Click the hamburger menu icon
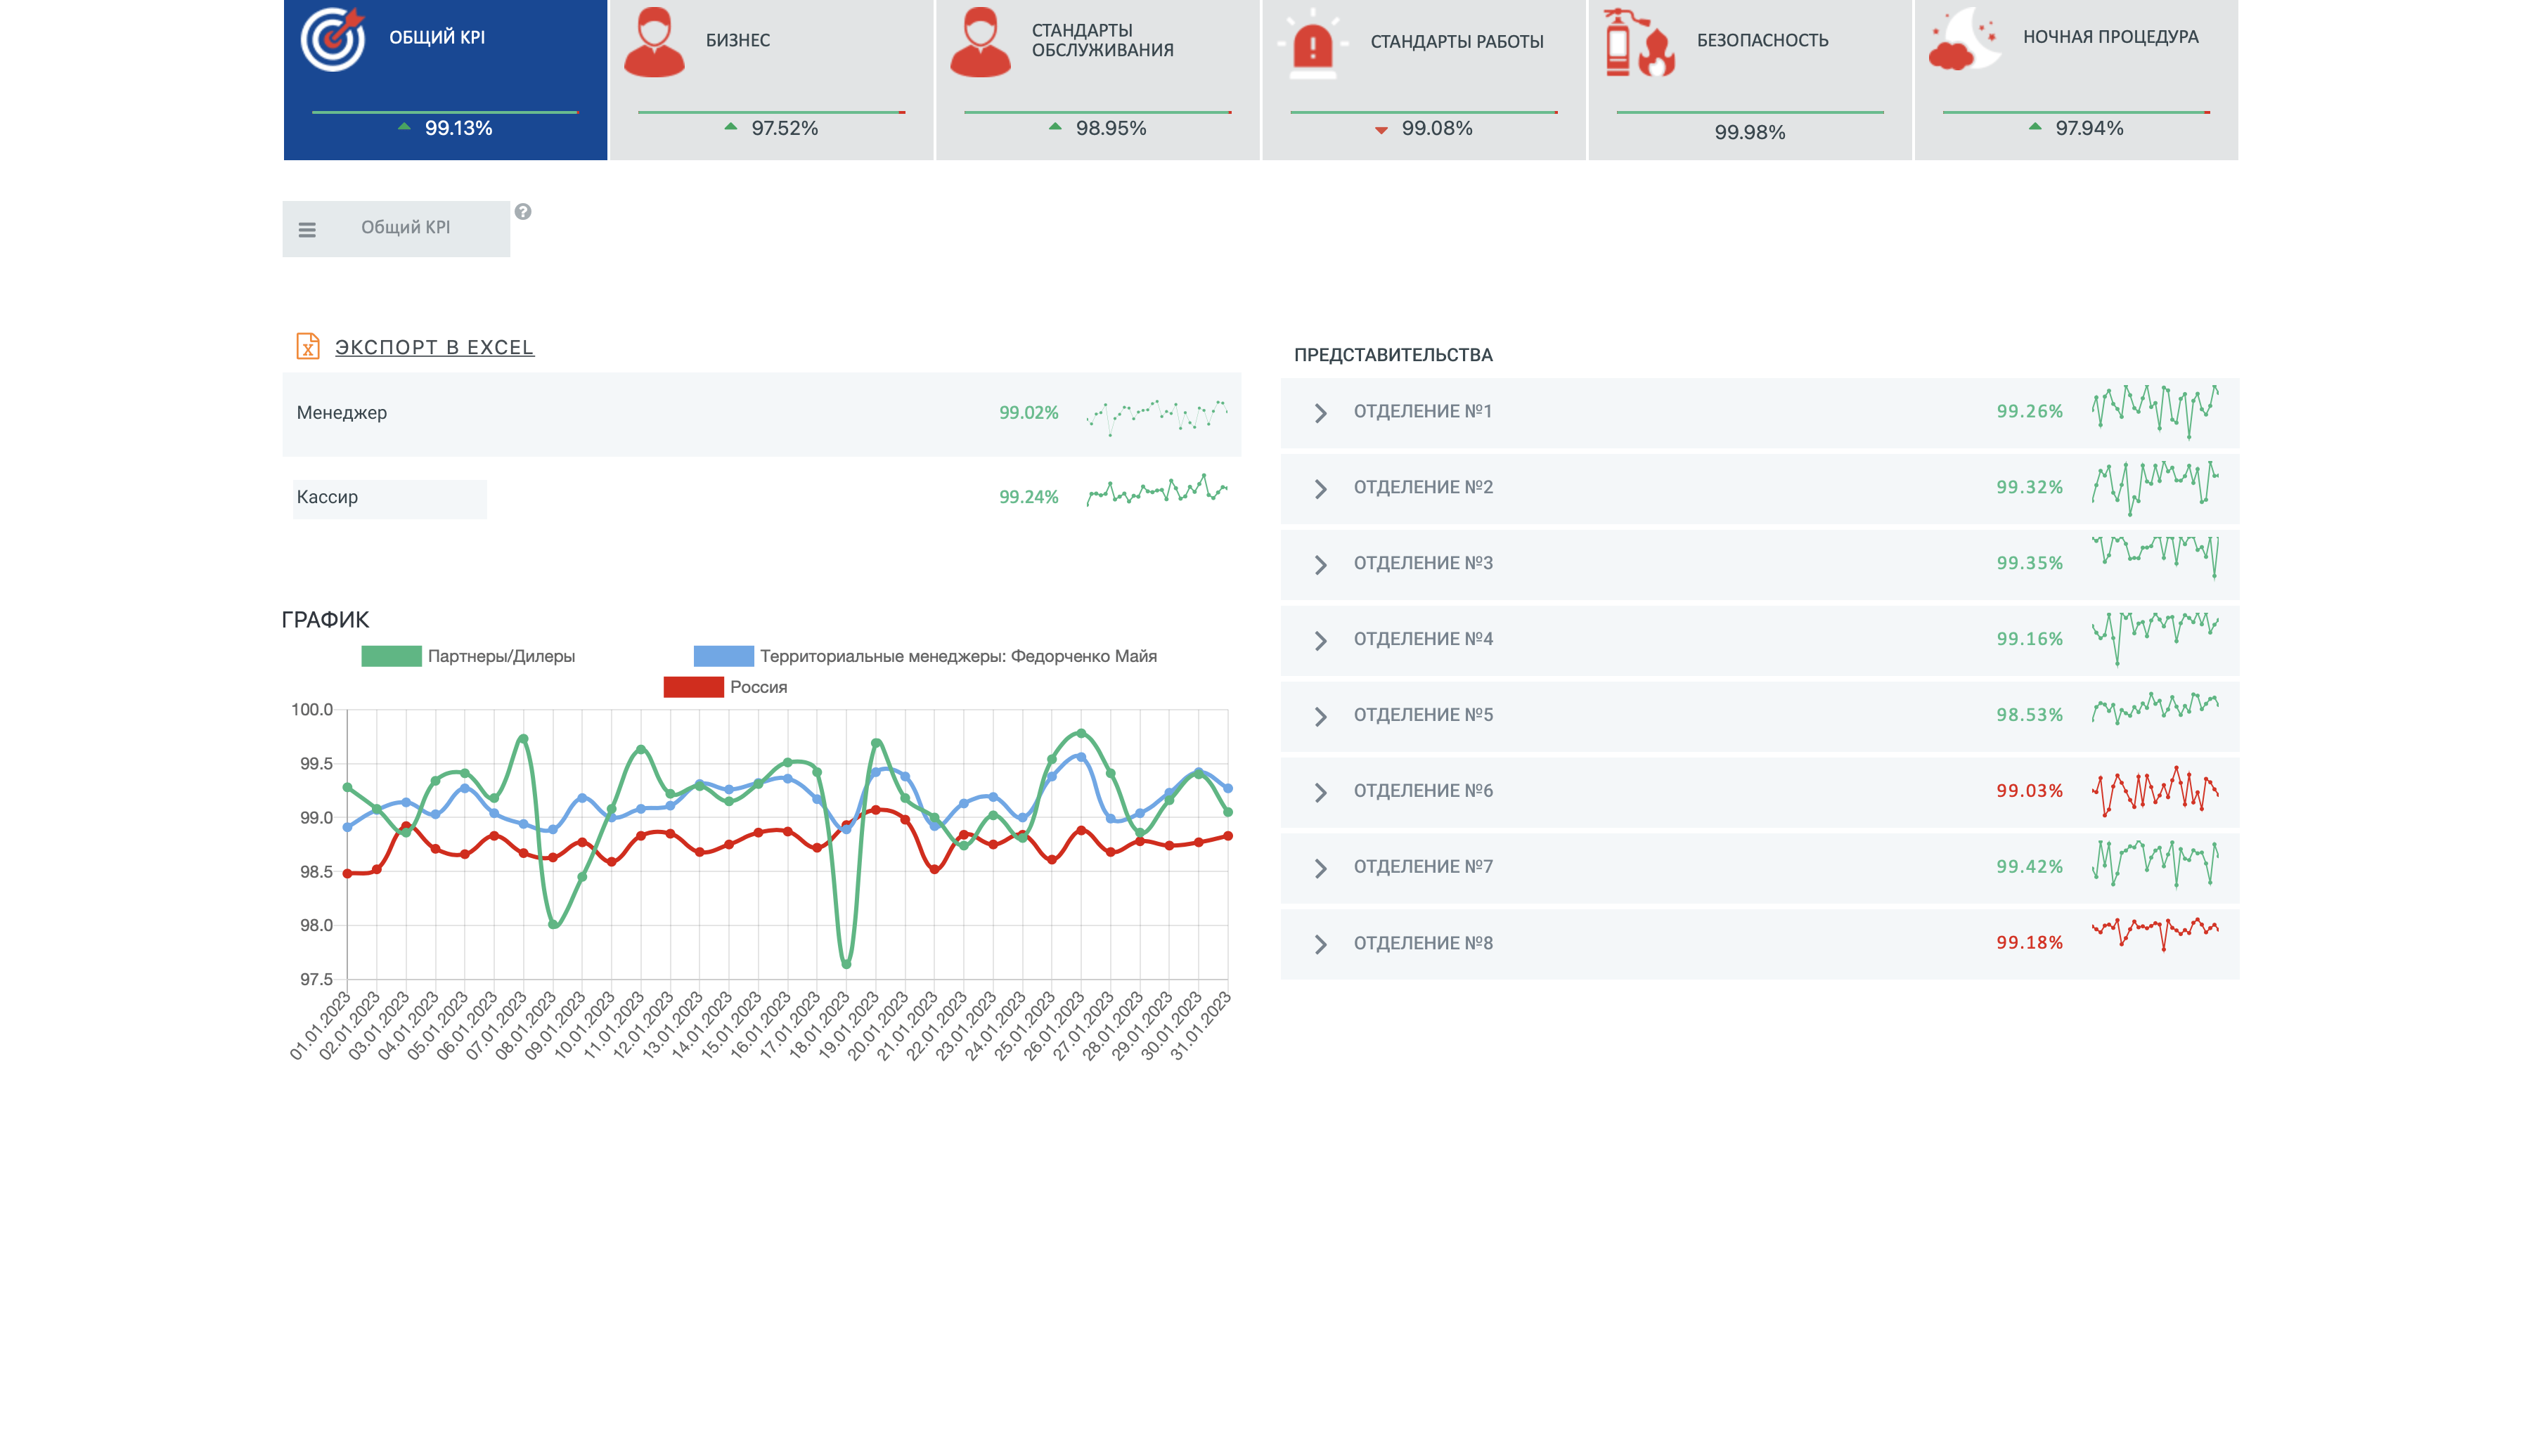2521x1456 pixels. tap(309, 227)
